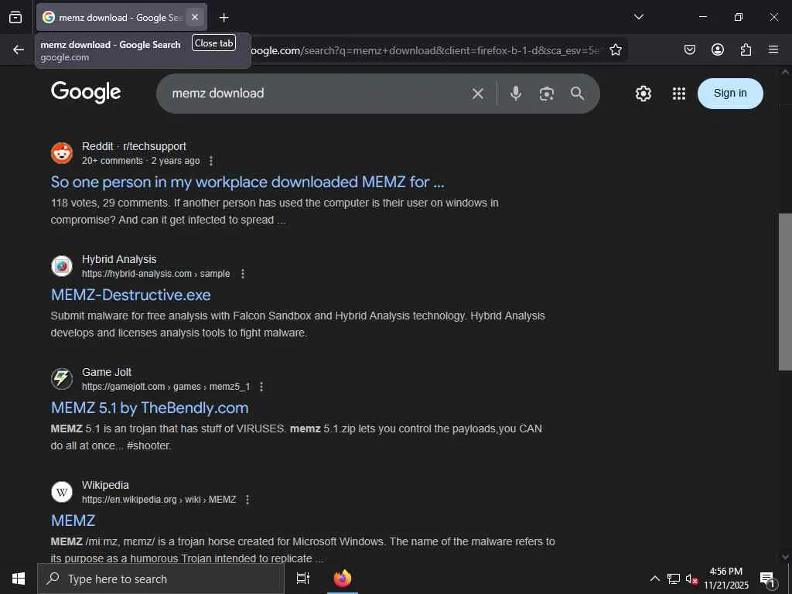The image size is (792, 594).
Task: Open the MEMZ-Destructive.exe result link
Action: [131, 295]
